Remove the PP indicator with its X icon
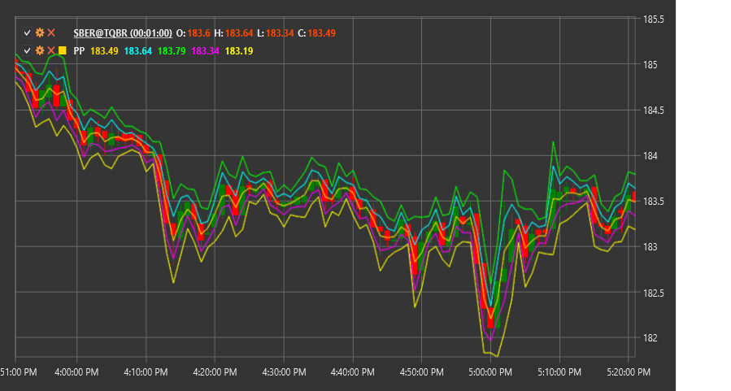731x391 pixels. pyautogui.click(x=51, y=50)
